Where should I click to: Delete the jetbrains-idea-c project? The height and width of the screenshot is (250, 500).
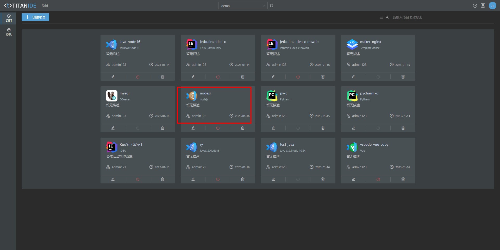243,77
